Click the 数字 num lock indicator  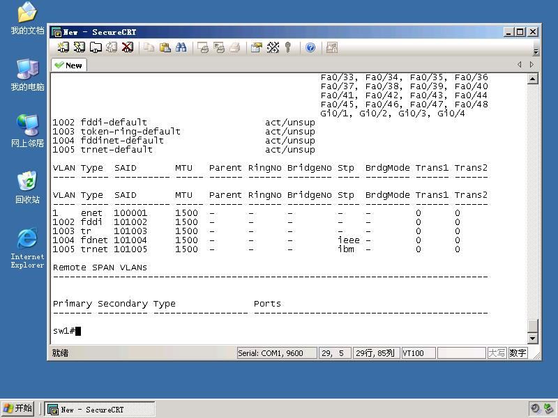coord(518,353)
